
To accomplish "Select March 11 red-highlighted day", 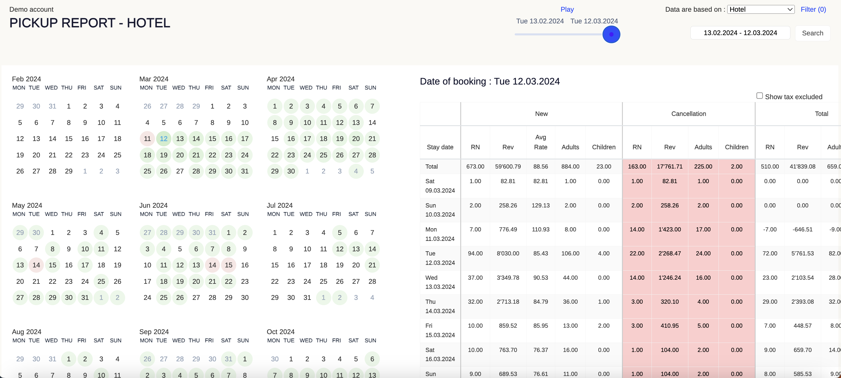I will [147, 138].
